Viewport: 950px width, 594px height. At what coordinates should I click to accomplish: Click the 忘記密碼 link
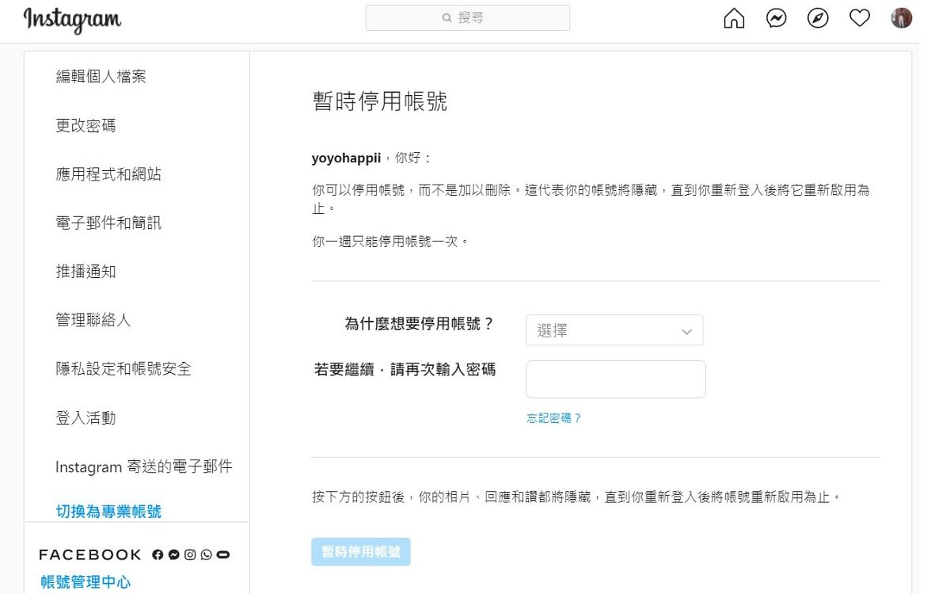coord(553,417)
